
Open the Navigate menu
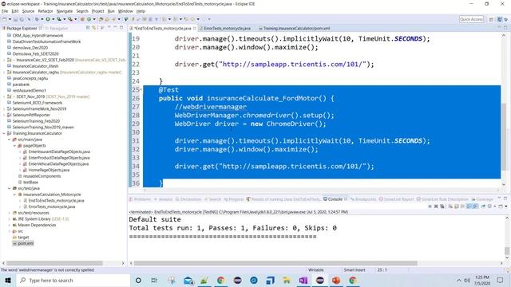pos(65,11)
